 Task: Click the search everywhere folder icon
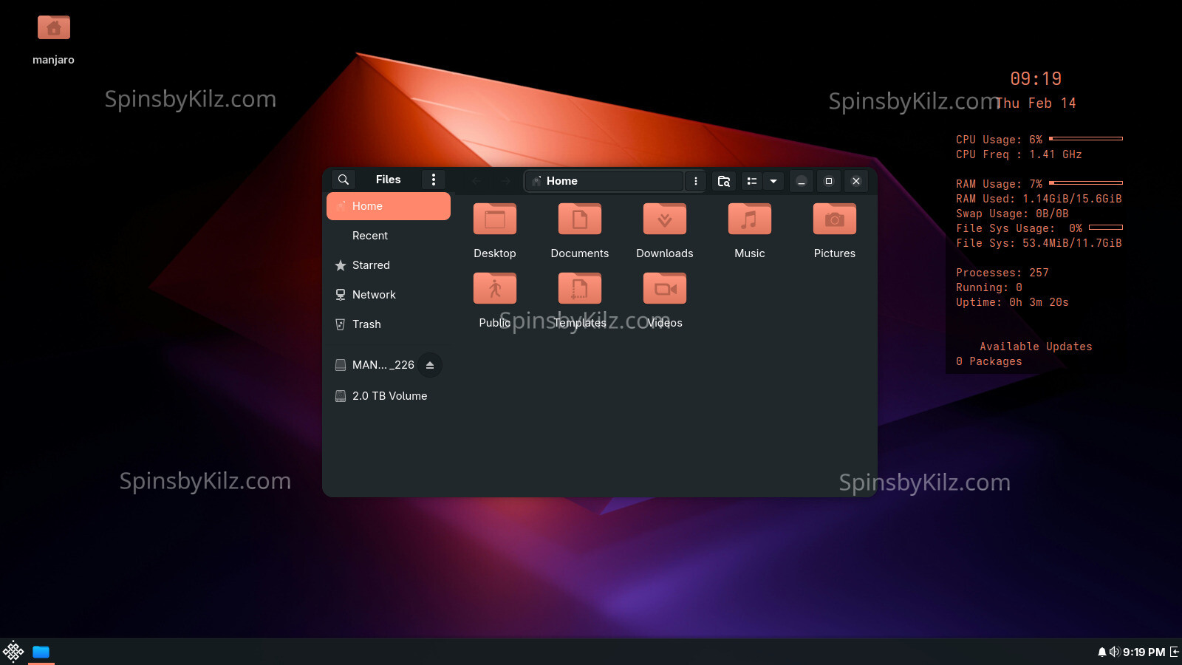pos(724,181)
